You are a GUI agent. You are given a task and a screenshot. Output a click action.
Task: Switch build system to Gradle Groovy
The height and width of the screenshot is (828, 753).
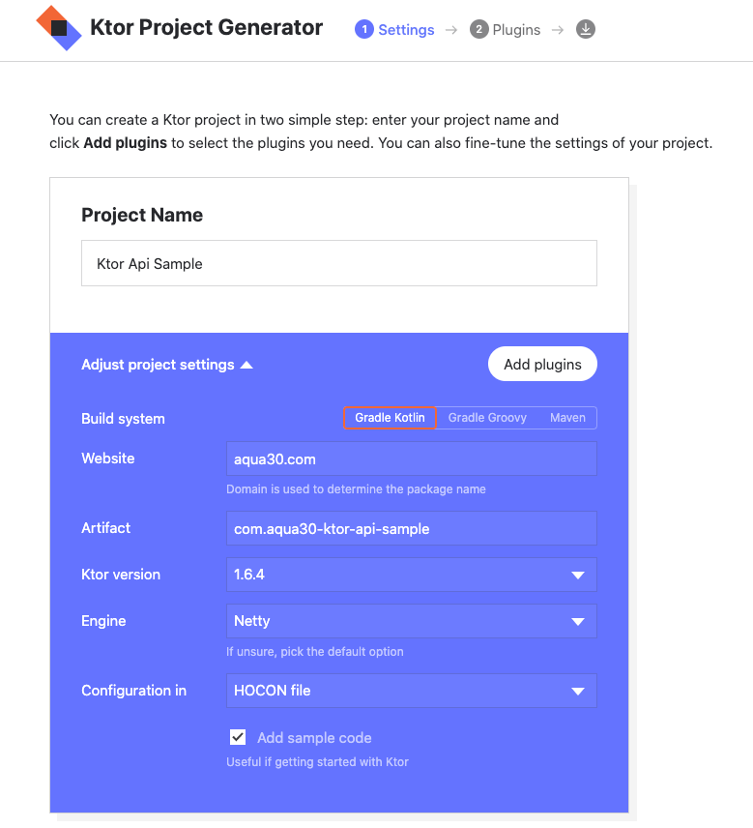tap(487, 417)
